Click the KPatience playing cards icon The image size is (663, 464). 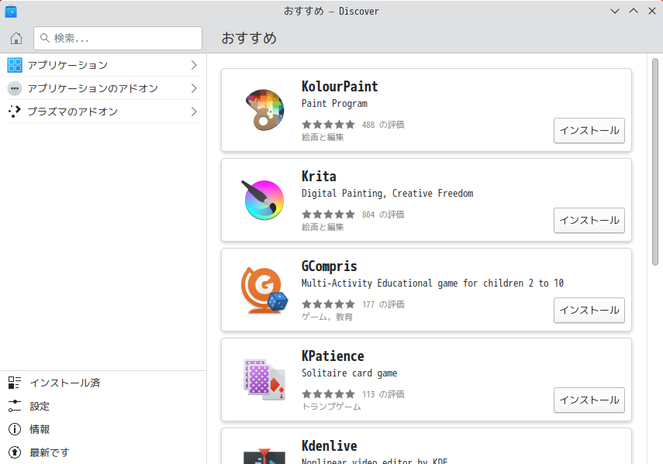point(264,379)
